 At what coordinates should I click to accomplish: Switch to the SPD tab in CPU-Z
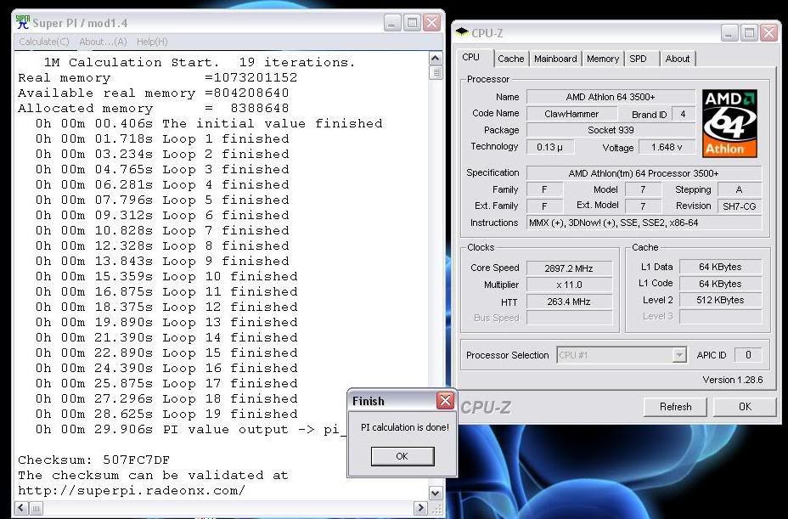click(x=639, y=59)
